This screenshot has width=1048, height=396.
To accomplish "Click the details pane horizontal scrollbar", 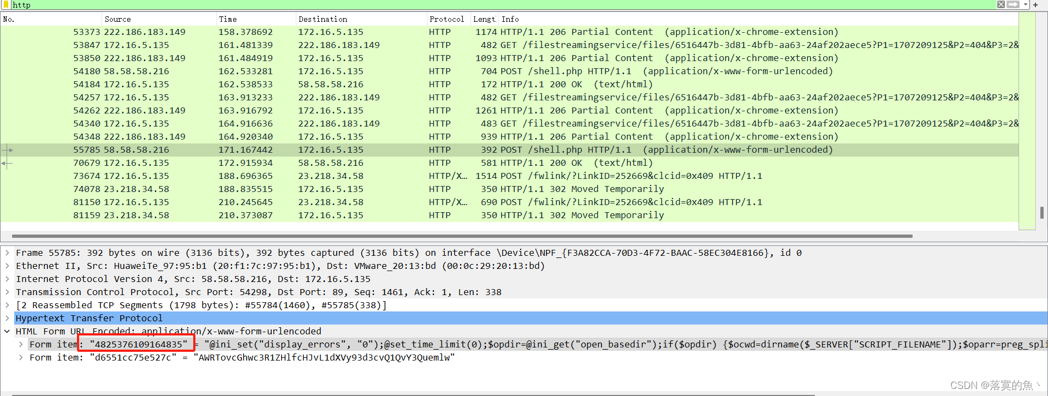I will 413,394.
